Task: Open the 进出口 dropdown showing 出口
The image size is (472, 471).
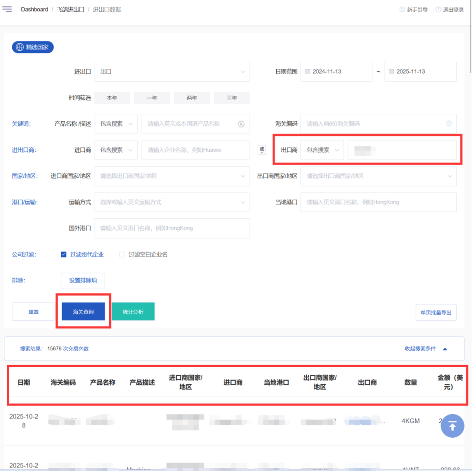Action: 172,71
